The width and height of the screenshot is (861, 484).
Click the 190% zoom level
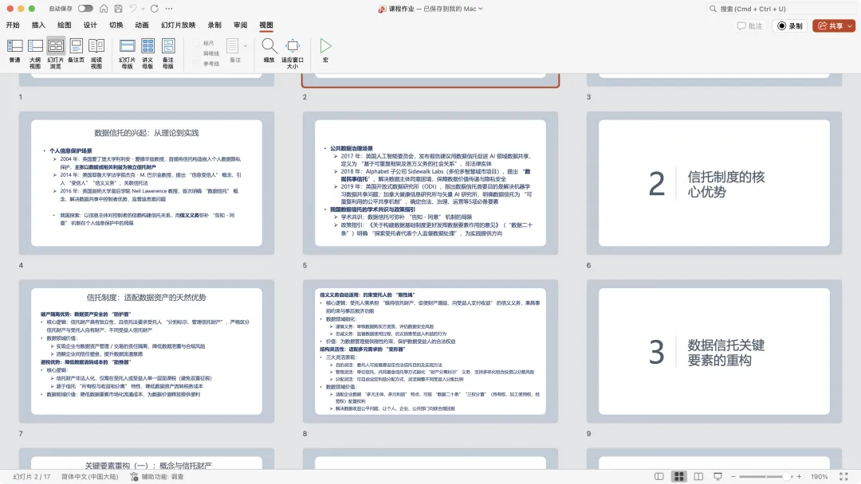pyautogui.click(x=820, y=477)
